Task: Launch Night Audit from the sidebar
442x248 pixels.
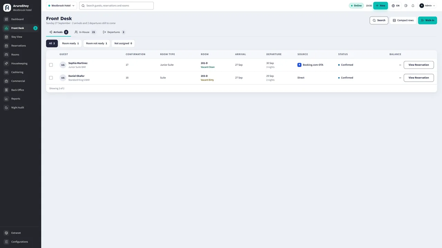Action: 20,107
